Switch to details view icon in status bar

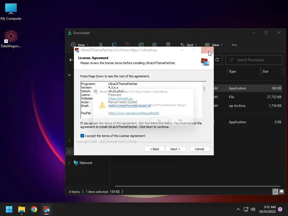(x=275, y=192)
